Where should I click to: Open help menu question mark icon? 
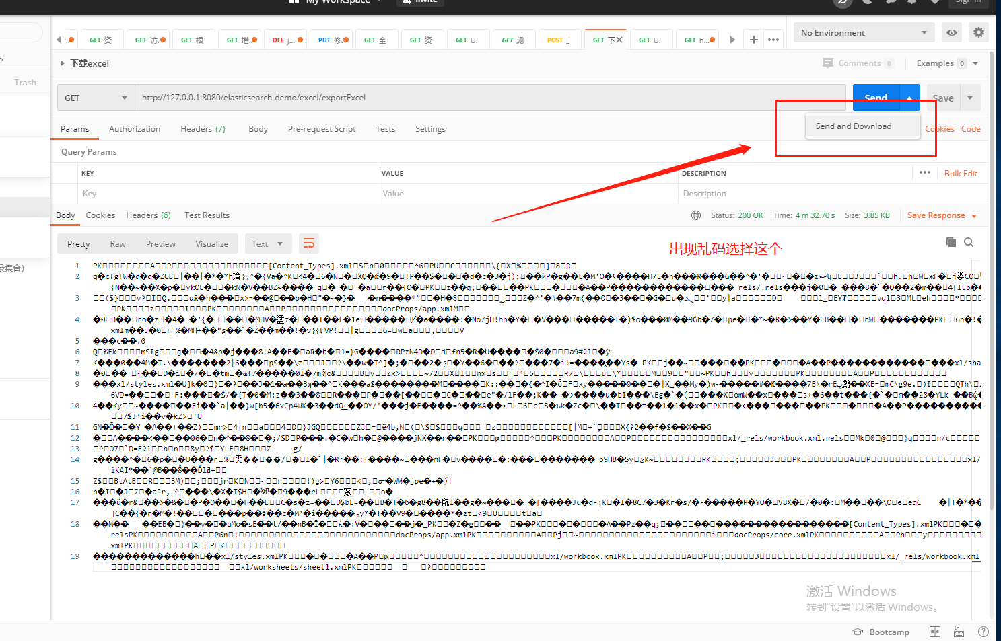[x=983, y=632]
